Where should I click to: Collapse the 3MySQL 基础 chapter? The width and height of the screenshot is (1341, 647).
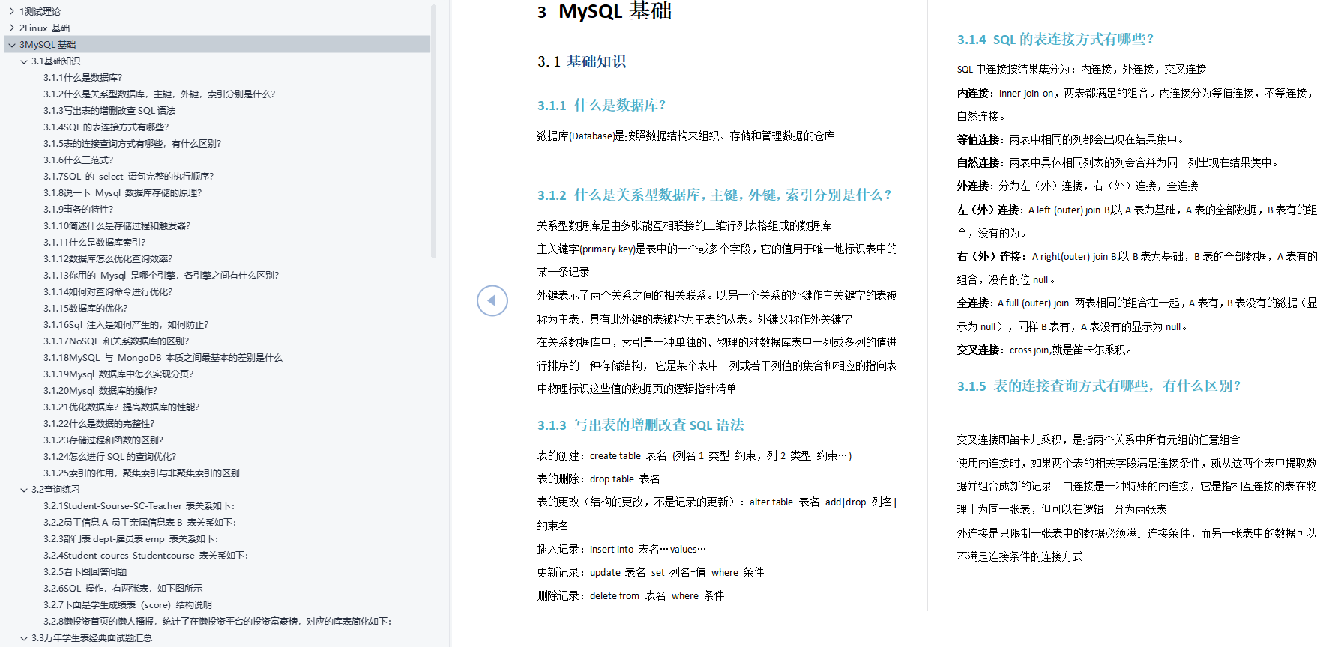tap(11, 44)
